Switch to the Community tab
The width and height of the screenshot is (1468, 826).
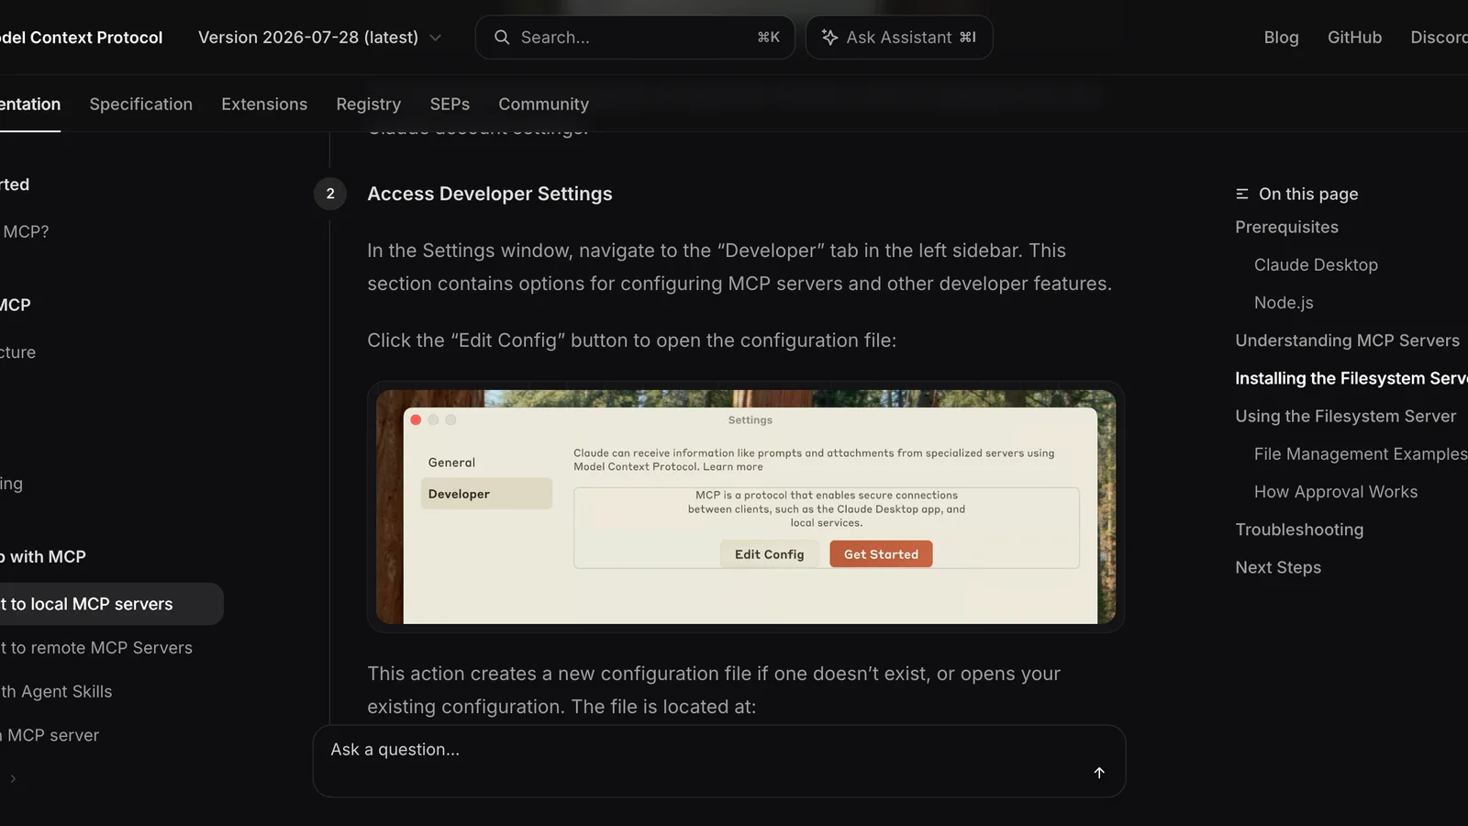[x=544, y=105]
